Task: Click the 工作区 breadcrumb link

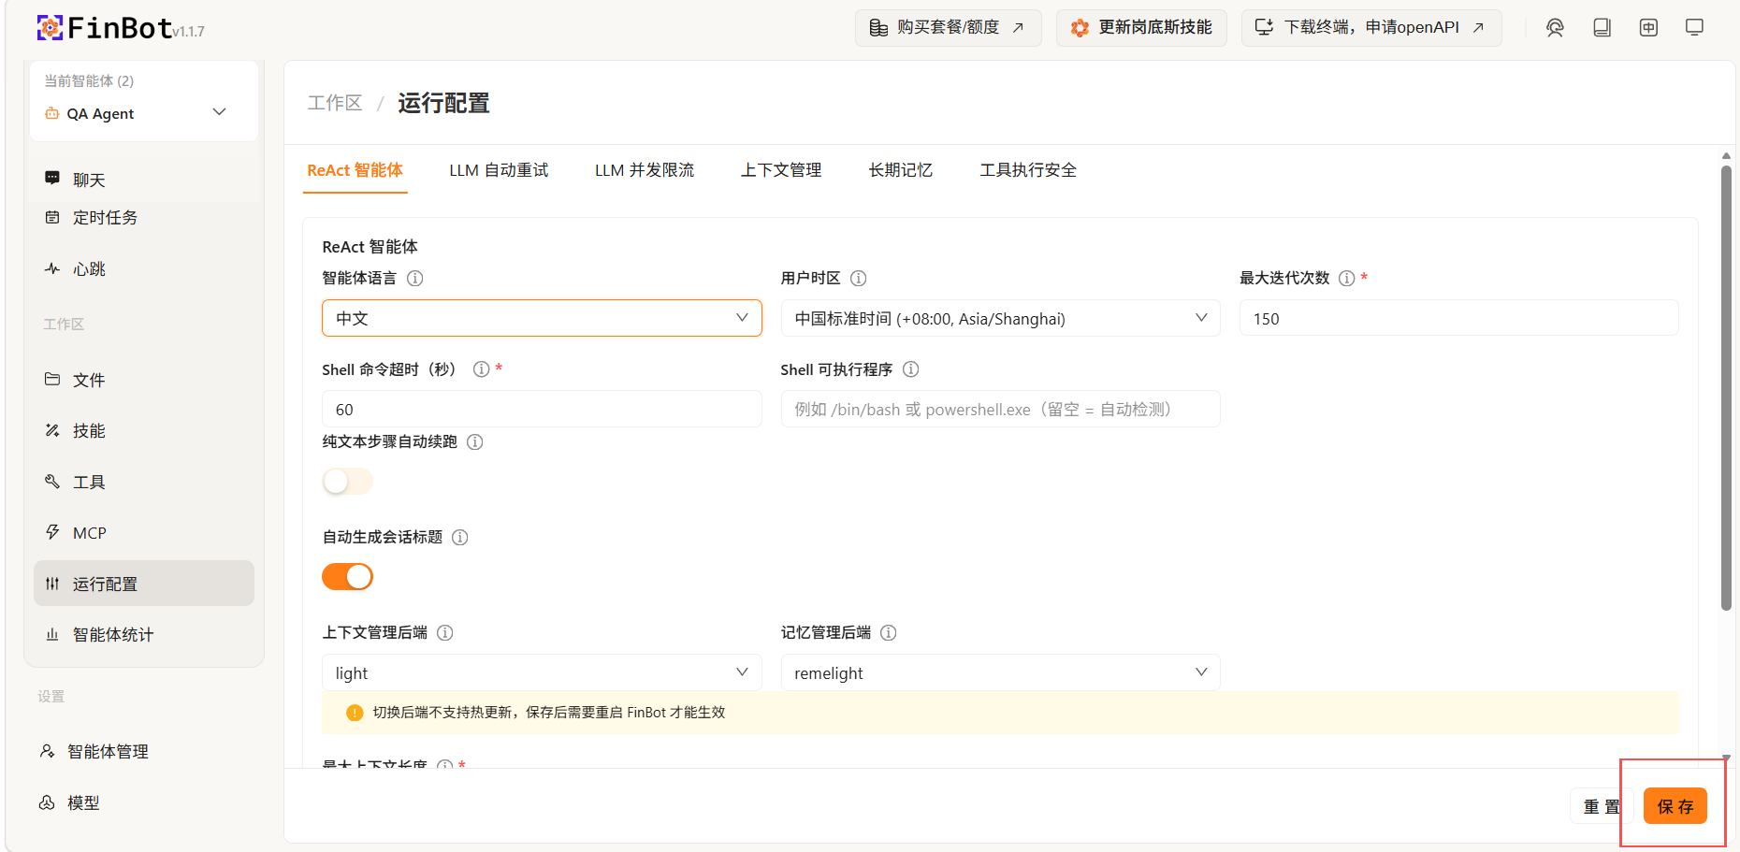Action: (335, 103)
